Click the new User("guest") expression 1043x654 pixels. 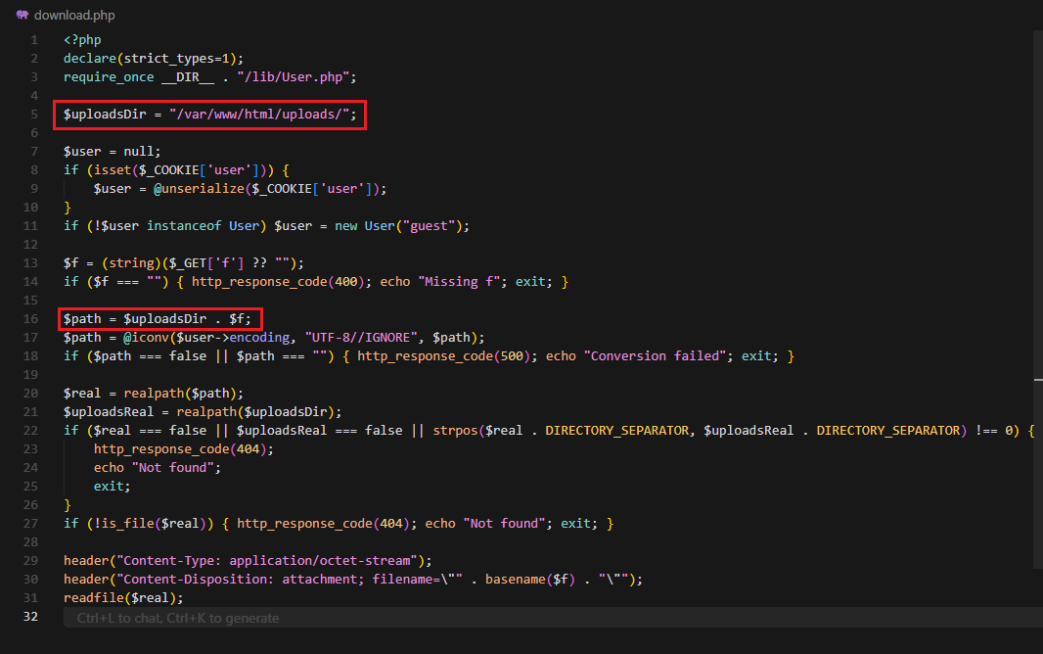pos(401,226)
